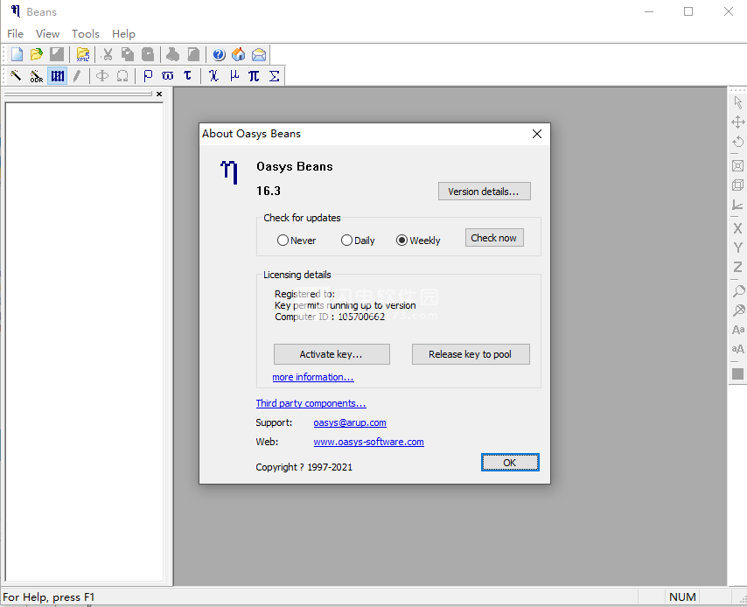The height and width of the screenshot is (607, 747).
Task: Open the View menu
Action: (47, 34)
